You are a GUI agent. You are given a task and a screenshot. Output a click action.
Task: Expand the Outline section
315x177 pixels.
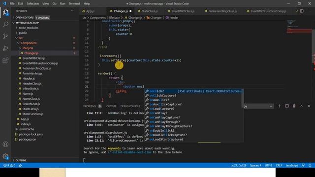[21, 160]
